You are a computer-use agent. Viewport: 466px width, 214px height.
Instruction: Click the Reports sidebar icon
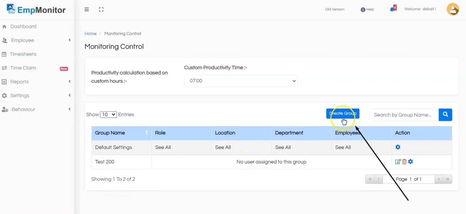coord(4,82)
